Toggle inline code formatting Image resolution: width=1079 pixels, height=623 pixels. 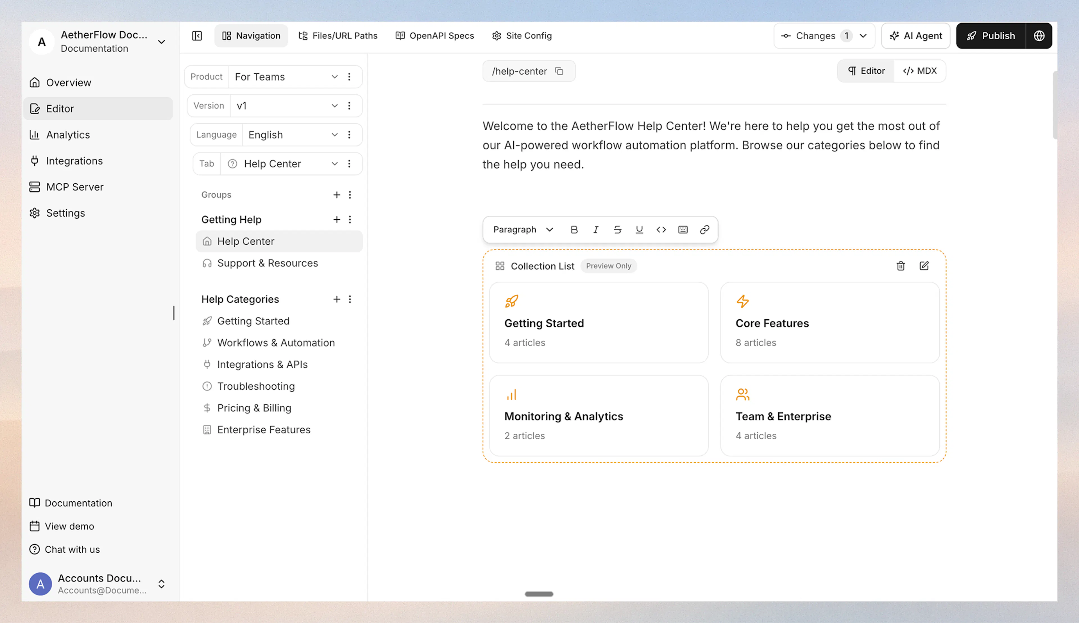pyautogui.click(x=661, y=230)
